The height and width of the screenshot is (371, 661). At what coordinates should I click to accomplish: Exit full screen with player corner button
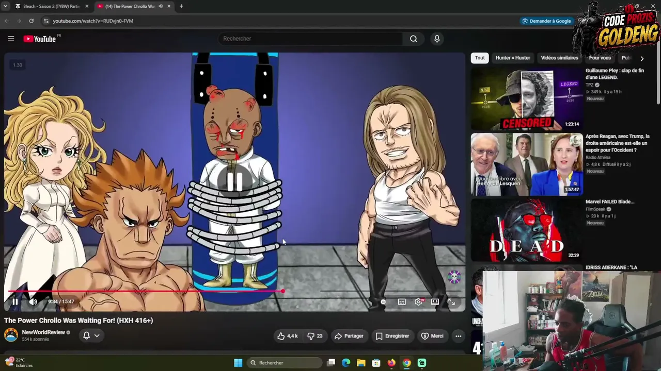tap(451, 302)
